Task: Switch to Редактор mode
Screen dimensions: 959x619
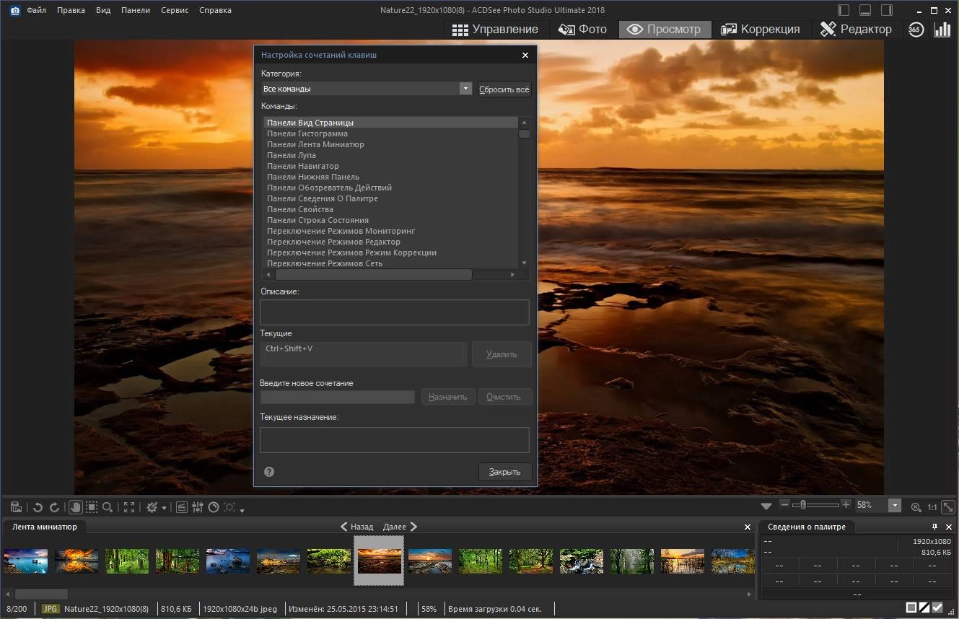Action: 857,30
